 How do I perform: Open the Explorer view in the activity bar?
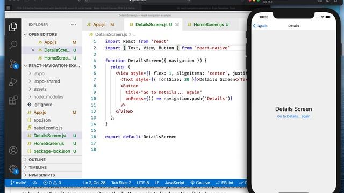click(13, 27)
